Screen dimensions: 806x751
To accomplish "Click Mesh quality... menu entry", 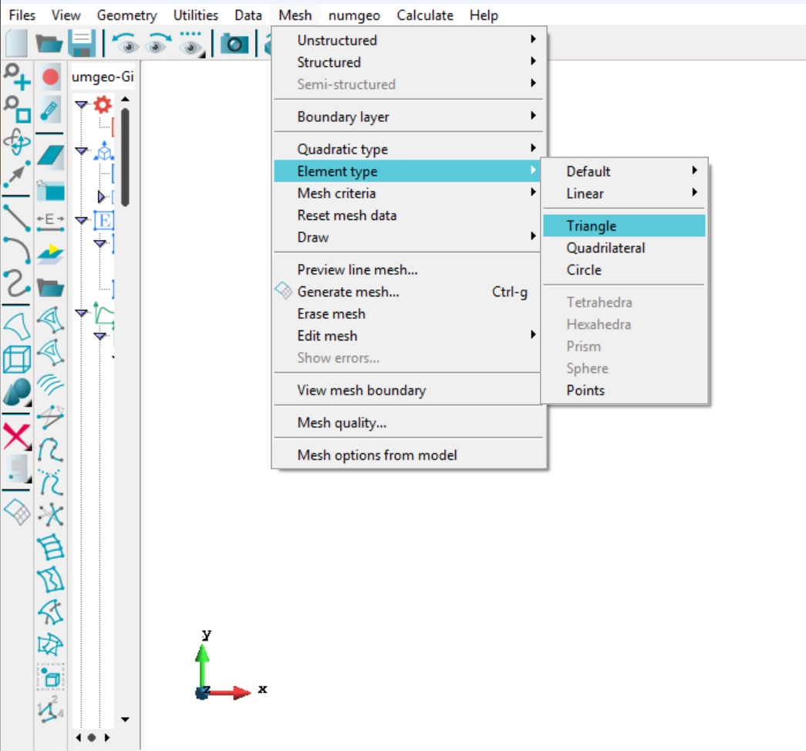I will tap(342, 423).
